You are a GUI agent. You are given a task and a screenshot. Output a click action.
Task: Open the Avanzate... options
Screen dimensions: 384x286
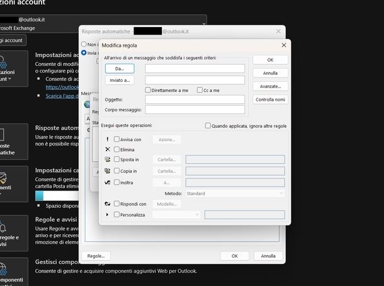pos(270,86)
